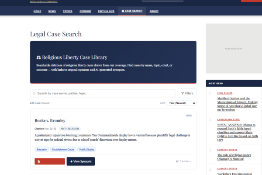Go to the Home menu item

tap(38, 11)
